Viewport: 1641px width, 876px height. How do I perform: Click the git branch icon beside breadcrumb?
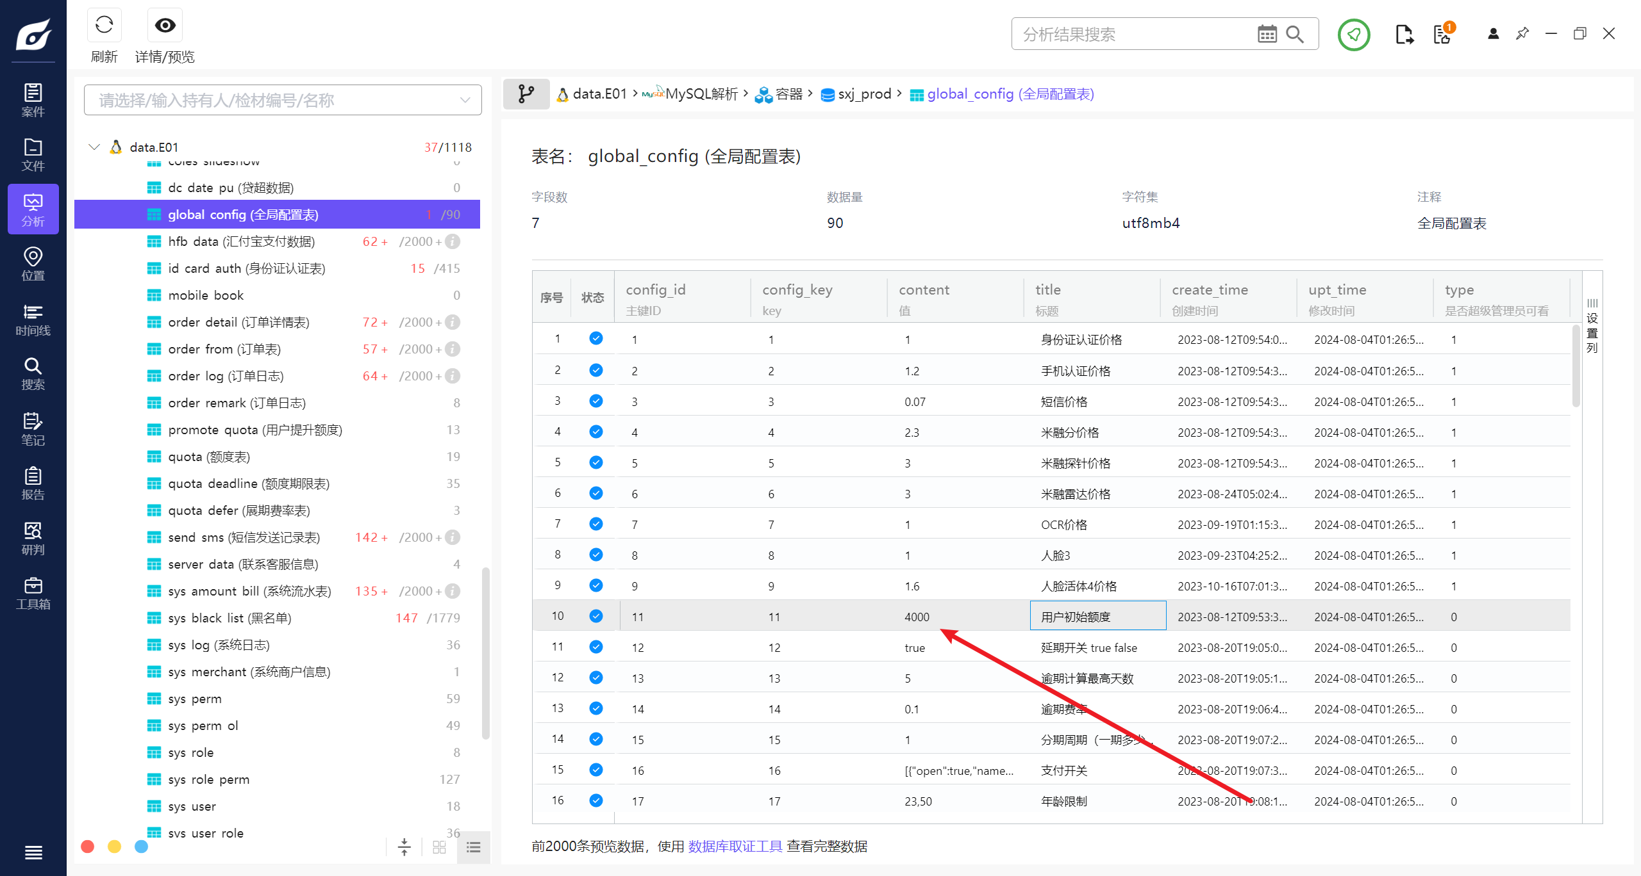[526, 94]
